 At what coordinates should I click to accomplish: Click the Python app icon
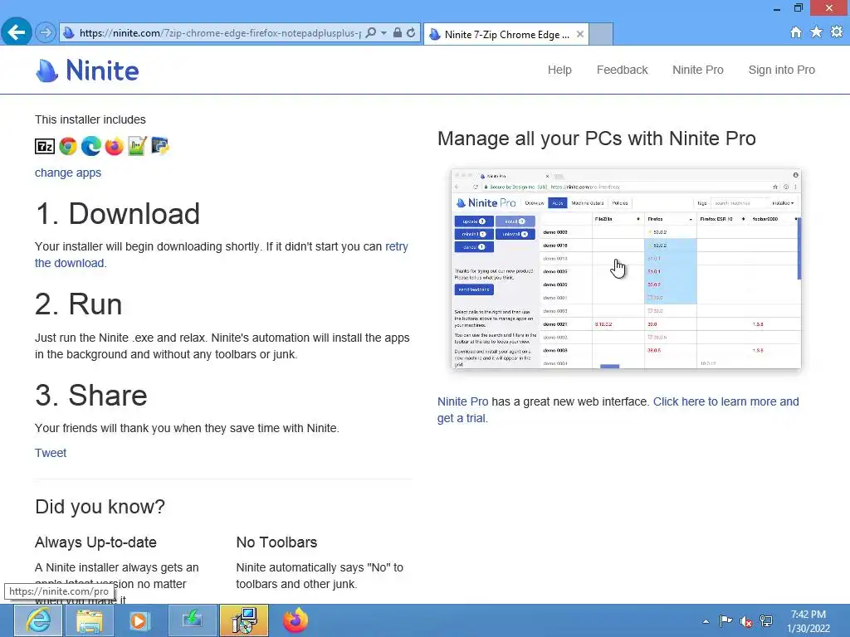160,146
